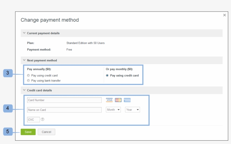Focus the Name on Card field
The height and width of the screenshot is (144, 231).
(65, 110)
